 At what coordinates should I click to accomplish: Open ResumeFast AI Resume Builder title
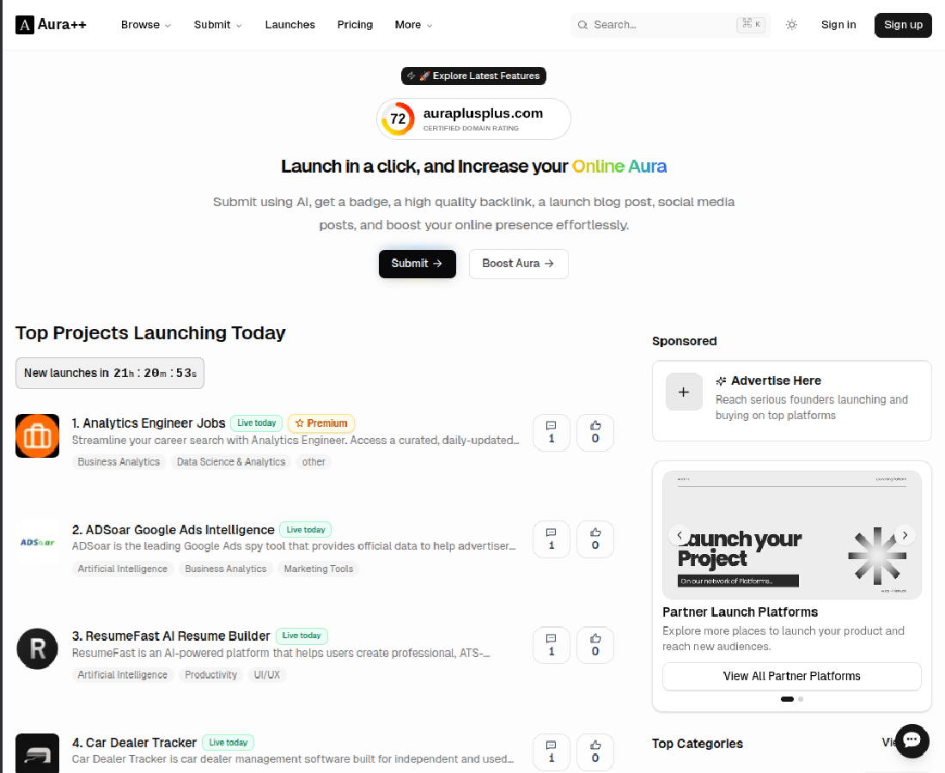click(171, 636)
